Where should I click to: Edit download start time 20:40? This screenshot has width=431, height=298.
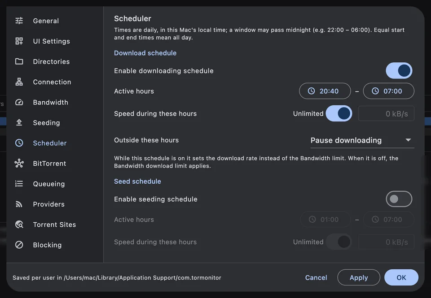pos(325,91)
